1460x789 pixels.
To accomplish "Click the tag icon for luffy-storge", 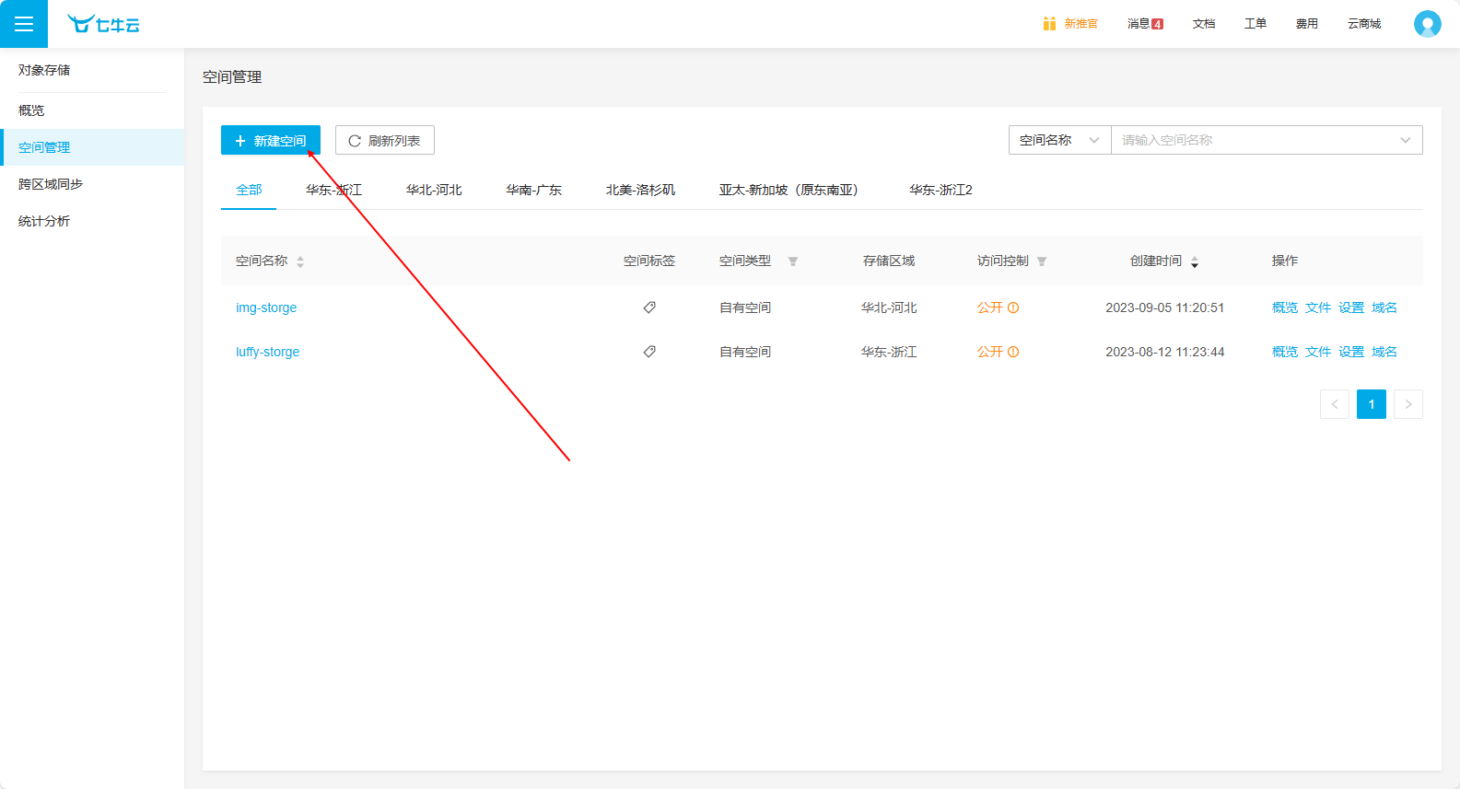I will click(x=649, y=352).
